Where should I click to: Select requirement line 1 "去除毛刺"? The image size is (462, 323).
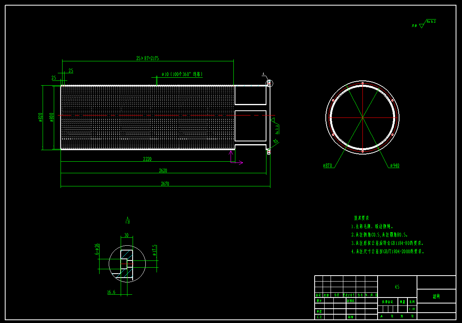[x=372, y=226]
